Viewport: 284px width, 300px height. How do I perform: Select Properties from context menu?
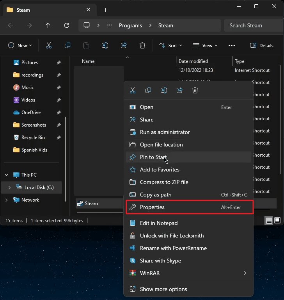tap(189, 207)
